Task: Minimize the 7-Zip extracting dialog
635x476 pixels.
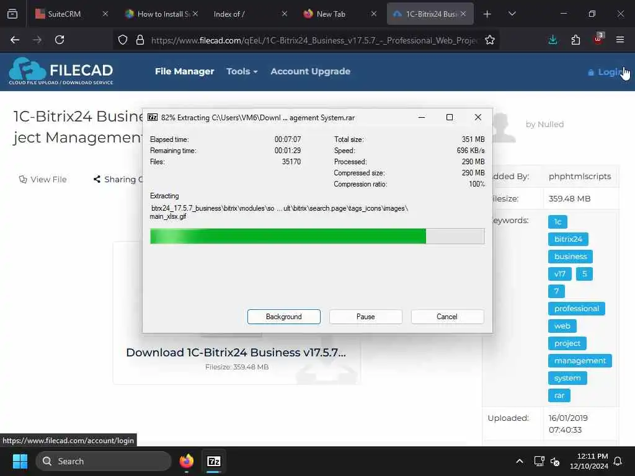Action: 422,117
